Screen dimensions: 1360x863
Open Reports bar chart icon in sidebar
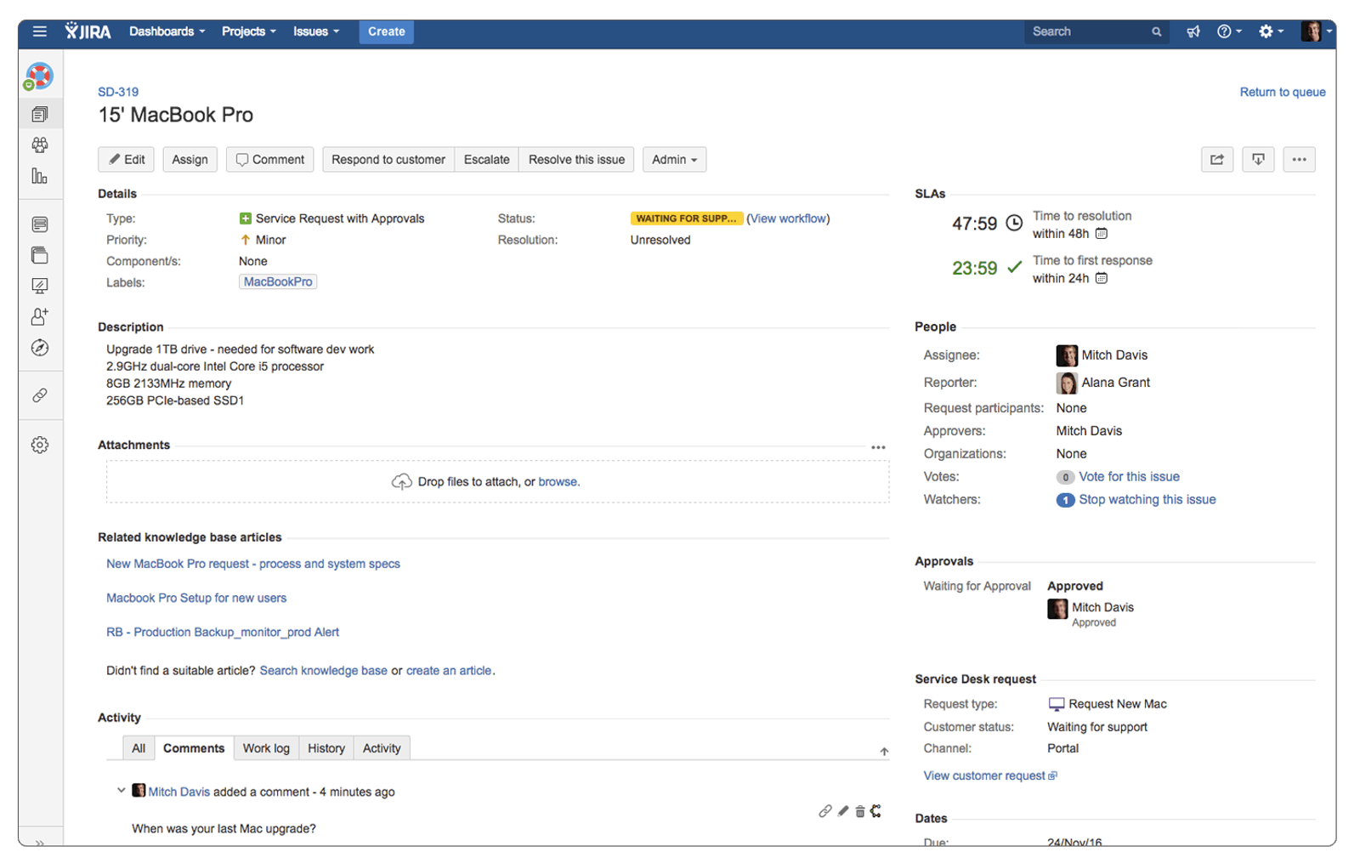(x=39, y=176)
